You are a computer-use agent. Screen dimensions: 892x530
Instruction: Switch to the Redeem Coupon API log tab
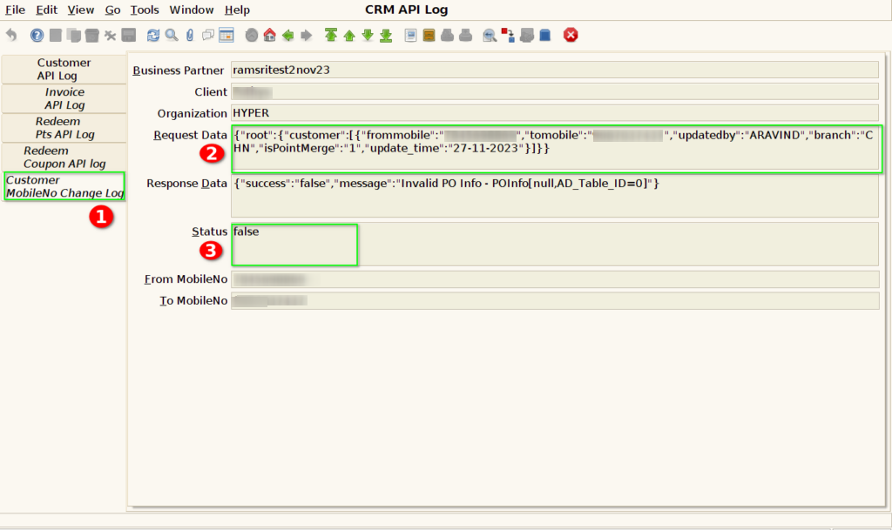pos(64,158)
